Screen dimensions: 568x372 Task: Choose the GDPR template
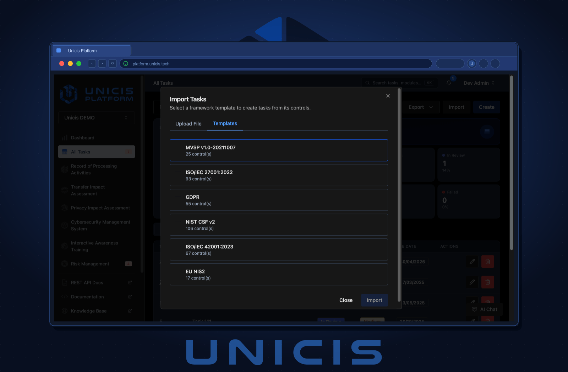click(x=279, y=200)
